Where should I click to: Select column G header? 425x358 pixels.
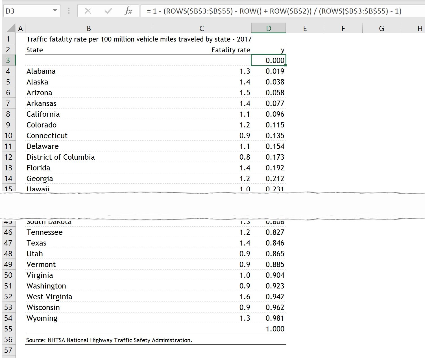[x=382, y=28]
